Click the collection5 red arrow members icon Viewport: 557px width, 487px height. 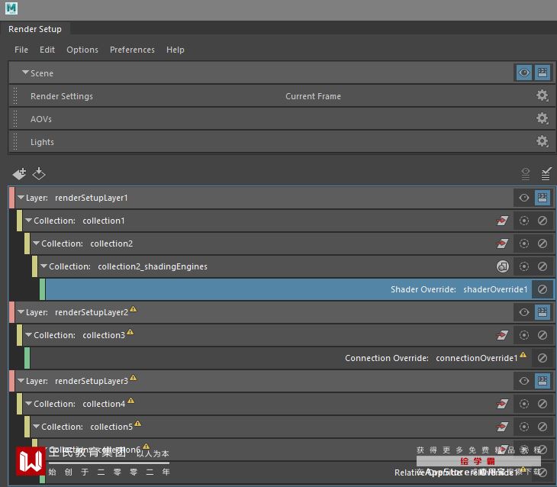pos(502,427)
